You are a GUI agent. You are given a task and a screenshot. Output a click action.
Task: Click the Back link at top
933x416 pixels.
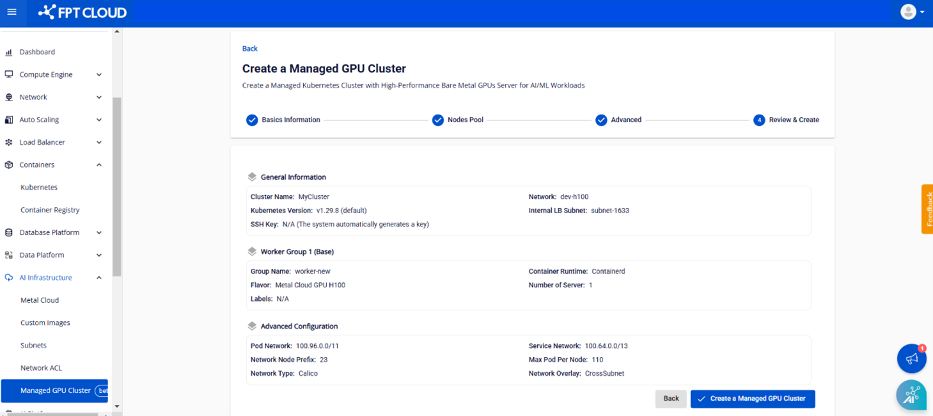[250, 48]
